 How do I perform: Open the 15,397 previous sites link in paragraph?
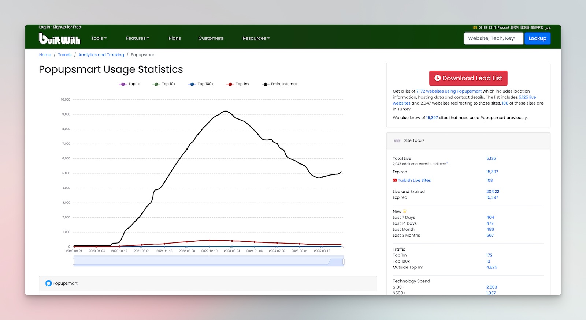click(x=432, y=118)
